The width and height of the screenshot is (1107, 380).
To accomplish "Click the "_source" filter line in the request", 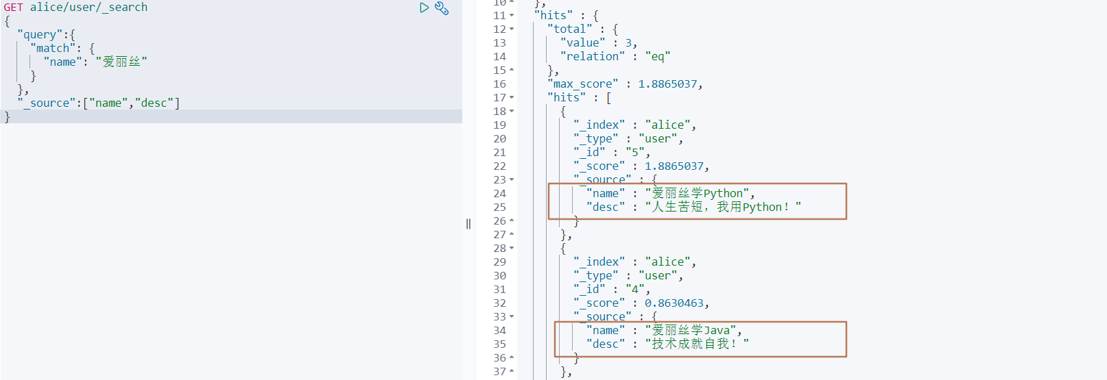I will coord(99,103).
